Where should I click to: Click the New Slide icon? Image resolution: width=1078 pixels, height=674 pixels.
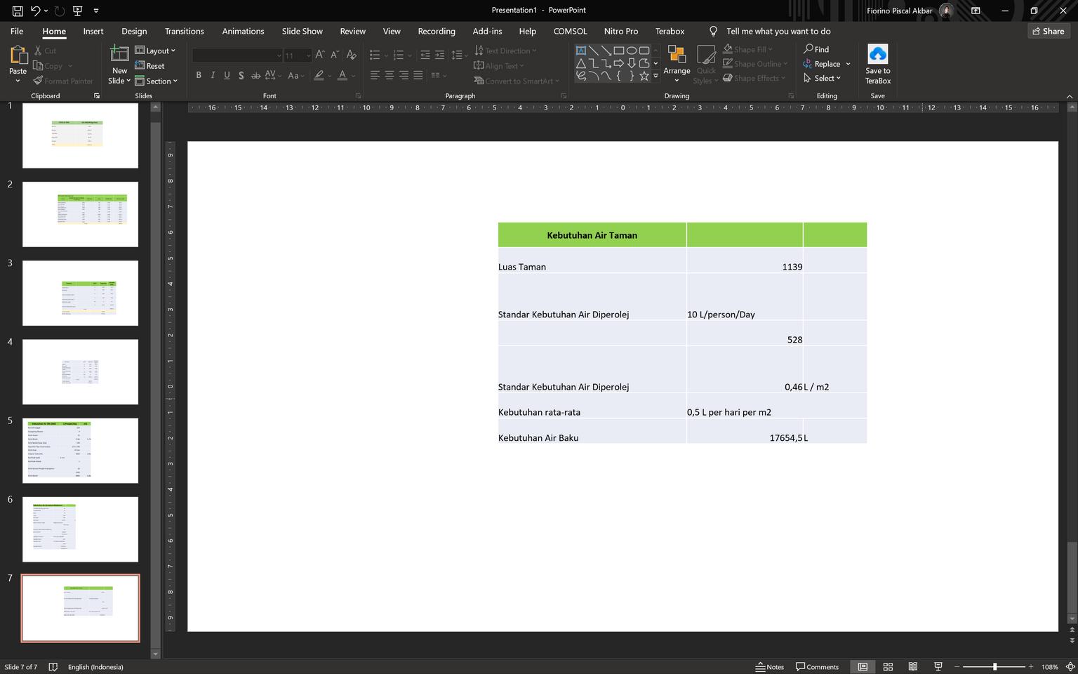[x=119, y=55]
